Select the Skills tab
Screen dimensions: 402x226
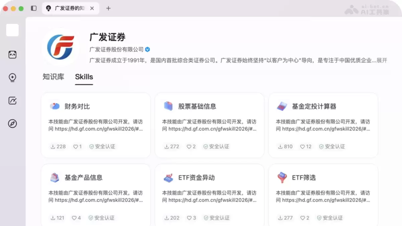pos(84,77)
